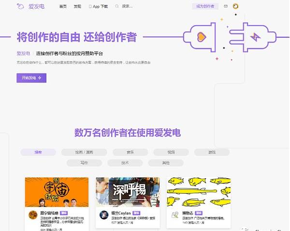Viewport: 290px width, 231px height.
Task: Select the 音乐 category tab
Action: [130, 152]
